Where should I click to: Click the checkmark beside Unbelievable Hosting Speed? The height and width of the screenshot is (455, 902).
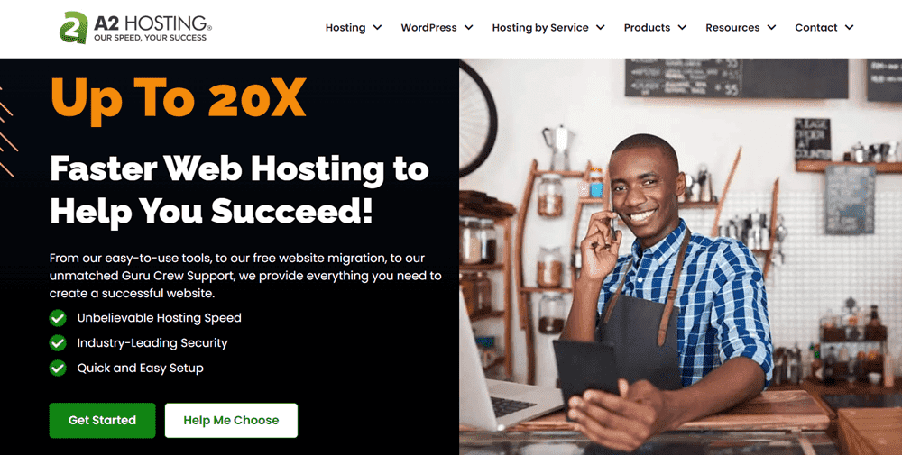point(58,318)
